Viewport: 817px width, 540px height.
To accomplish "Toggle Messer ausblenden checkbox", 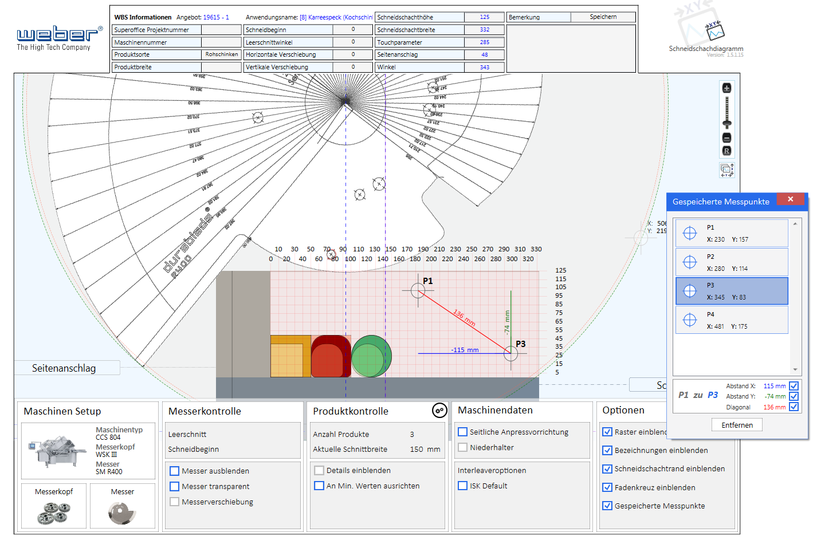I will point(175,471).
